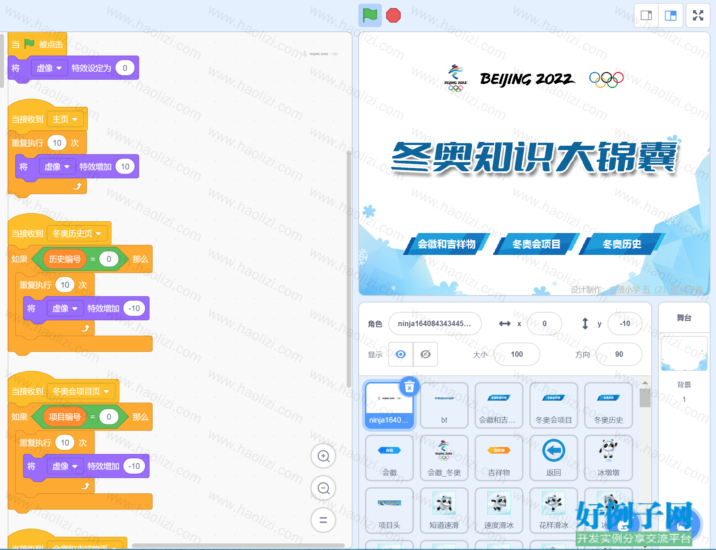Edit the sprite size field
This screenshot has height=550, width=716.
click(517, 354)
